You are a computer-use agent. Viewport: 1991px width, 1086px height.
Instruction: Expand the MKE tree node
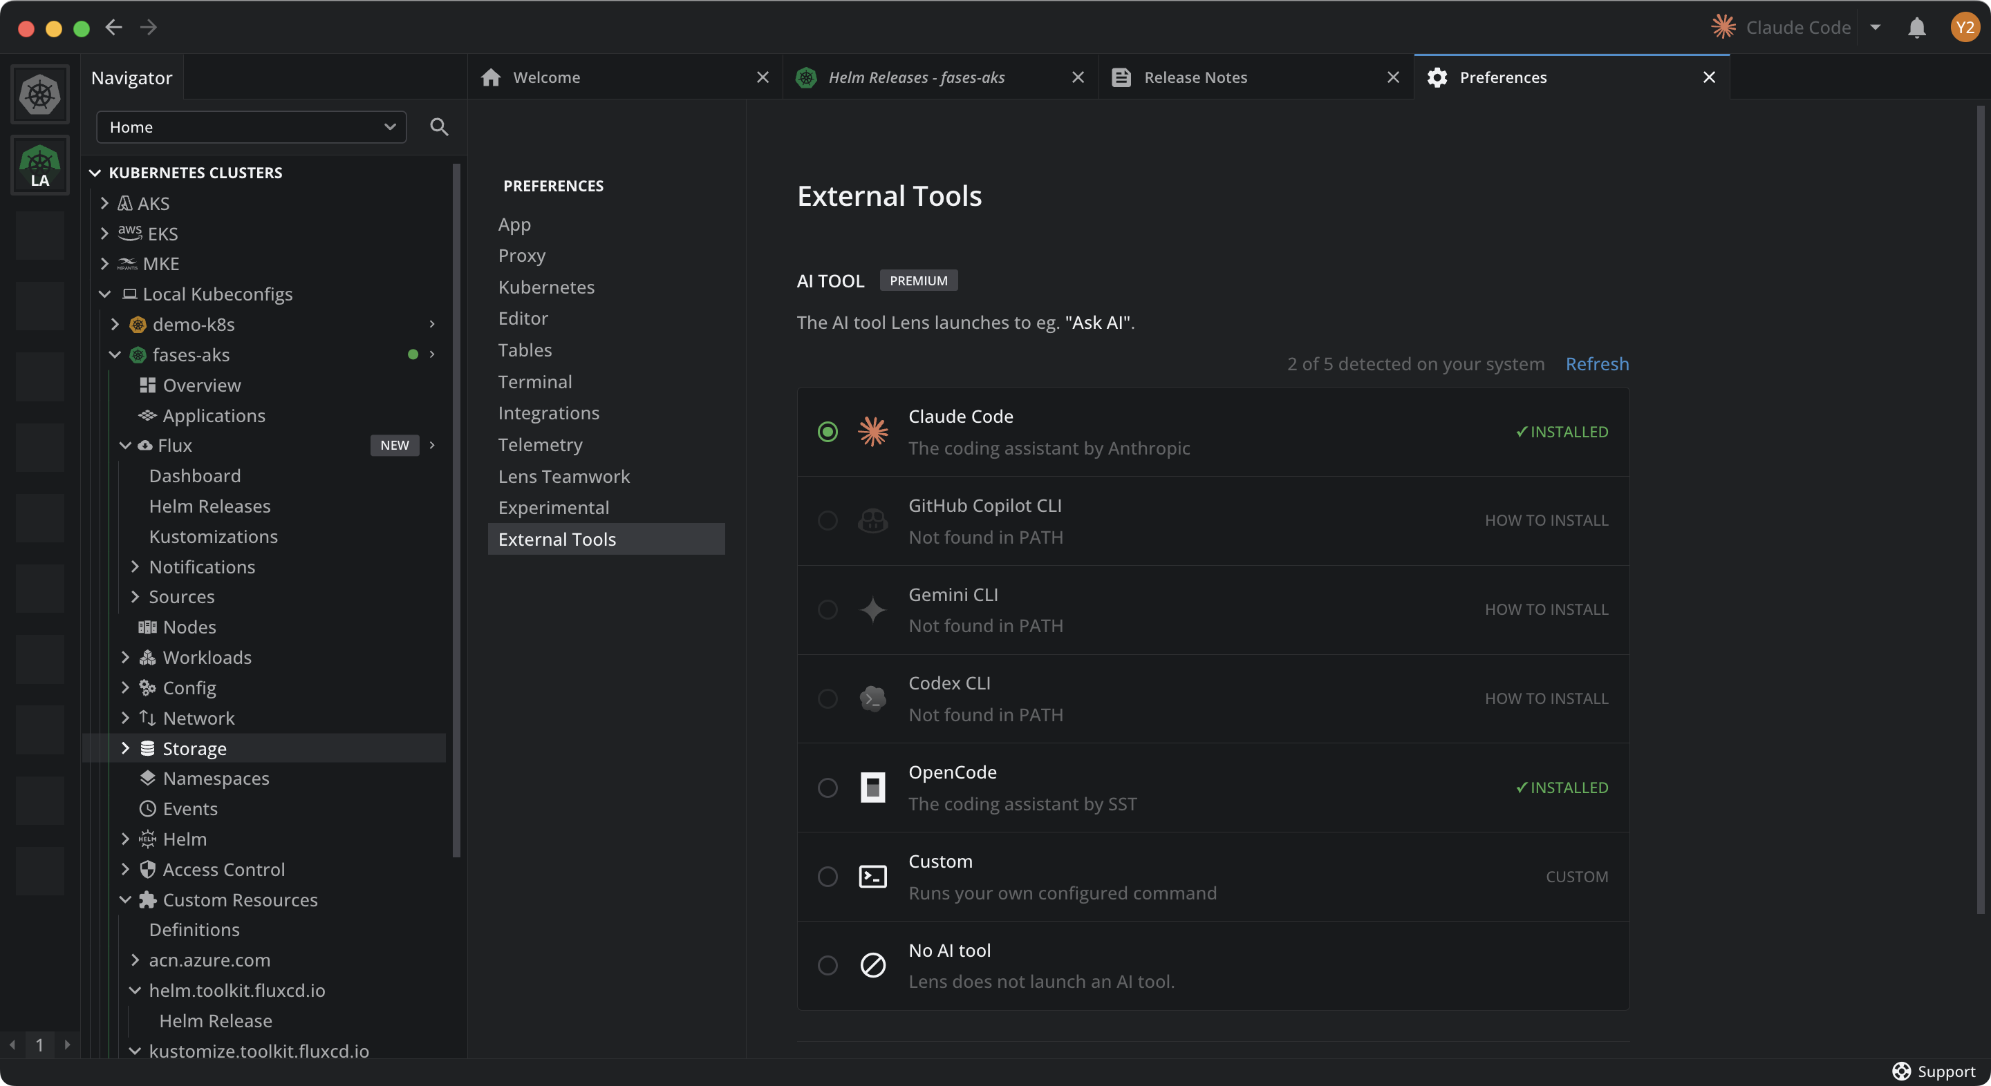104,263
